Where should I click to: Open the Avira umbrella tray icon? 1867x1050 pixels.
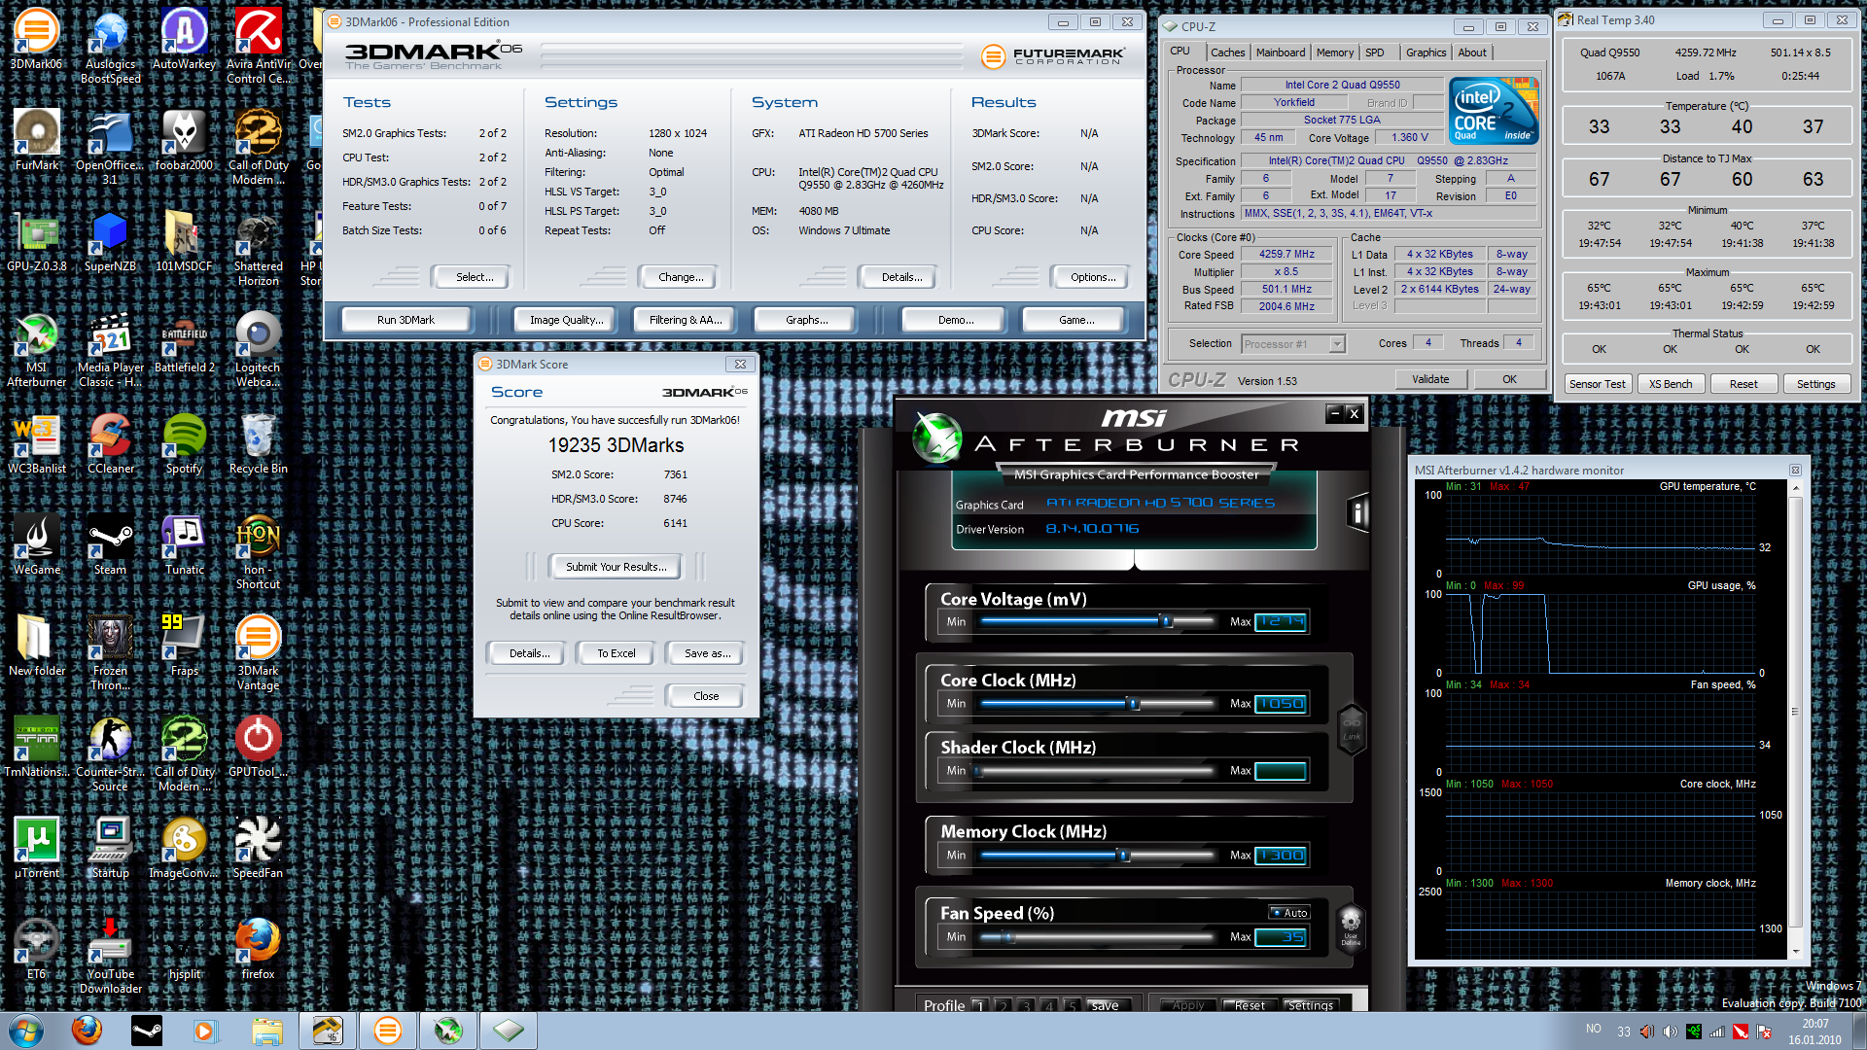tap(1741, 1032)
